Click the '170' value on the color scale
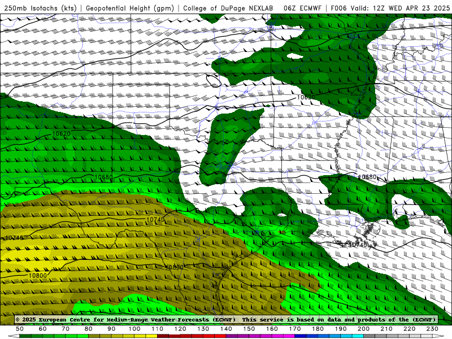 [295, 329]
